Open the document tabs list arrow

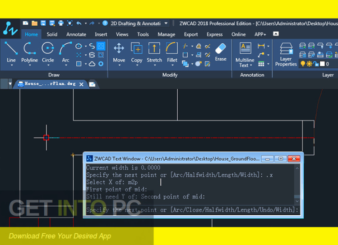(10, 84)
